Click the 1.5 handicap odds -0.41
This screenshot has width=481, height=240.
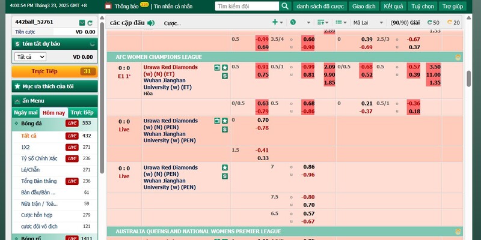click(x=262, y=151)
